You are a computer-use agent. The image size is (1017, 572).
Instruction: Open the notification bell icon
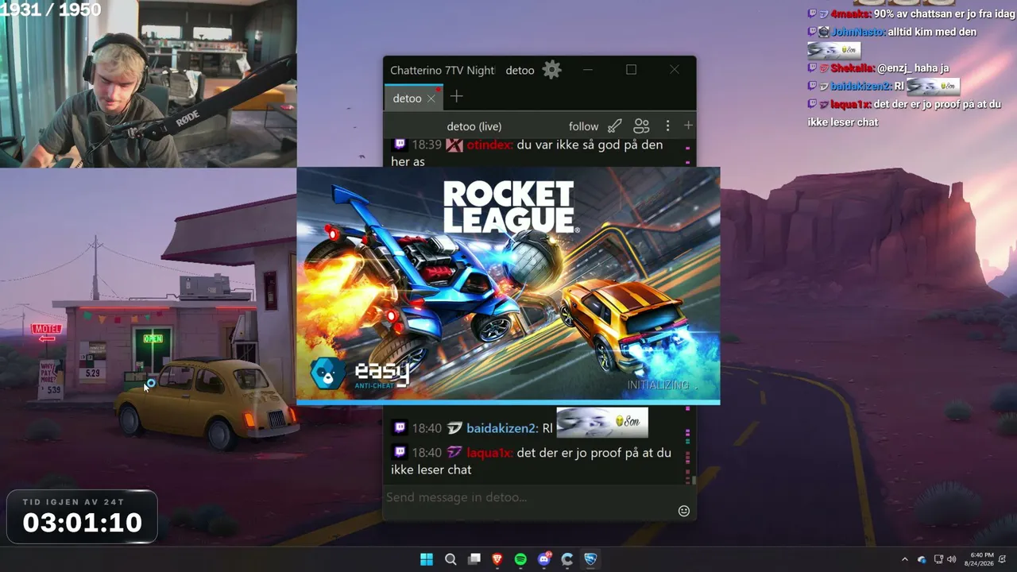pyautogui.click(x=1003, y=559)
